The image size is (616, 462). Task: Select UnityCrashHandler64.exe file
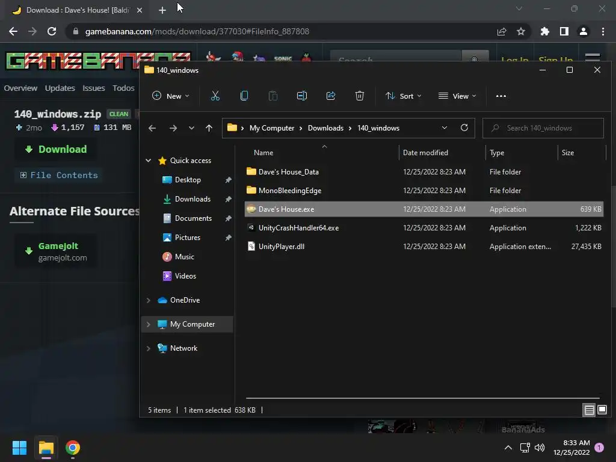point(423,228)
